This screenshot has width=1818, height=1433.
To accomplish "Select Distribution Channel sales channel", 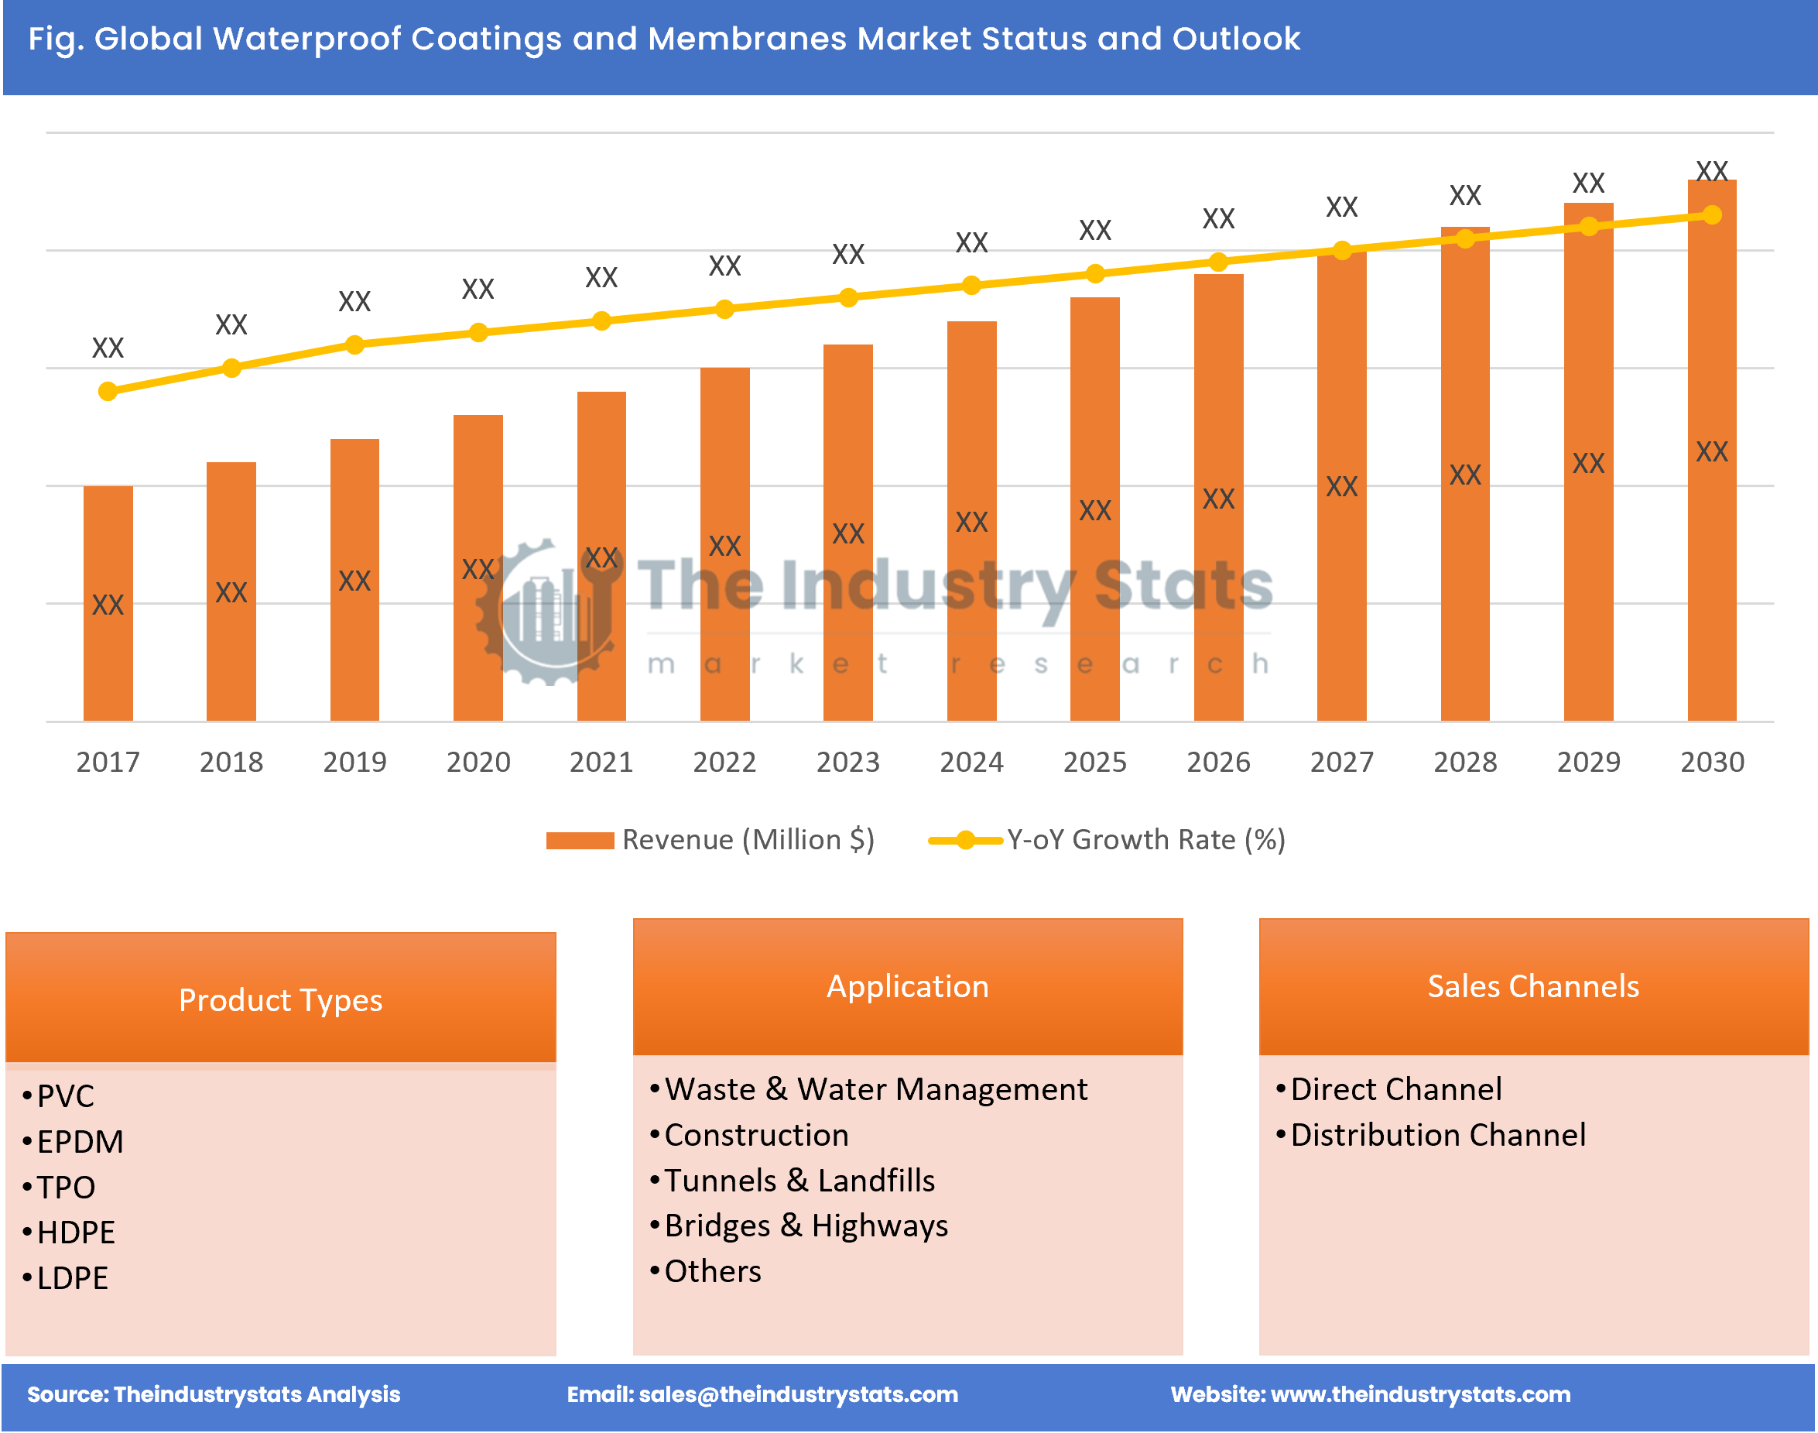I will [x=1438, y=1135].
